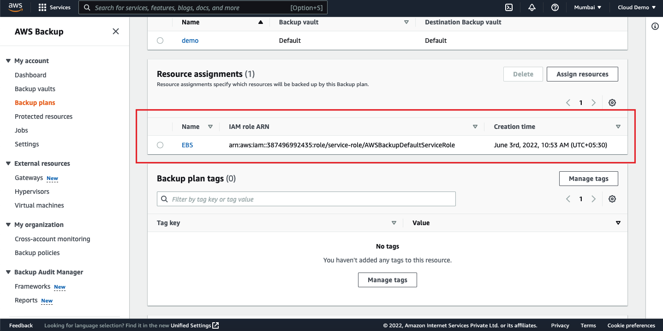Open Jobs in the sidebar
Screen dimensions: 663x331
tap(21, 130)
